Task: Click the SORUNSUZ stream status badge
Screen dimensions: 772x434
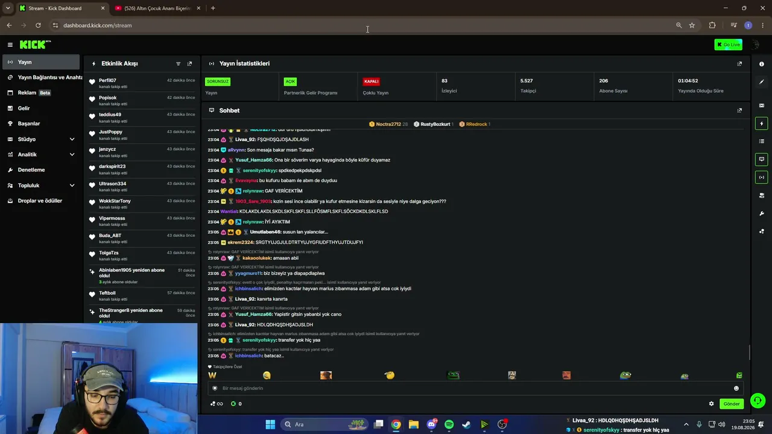Action: click(x=218, y=81)
